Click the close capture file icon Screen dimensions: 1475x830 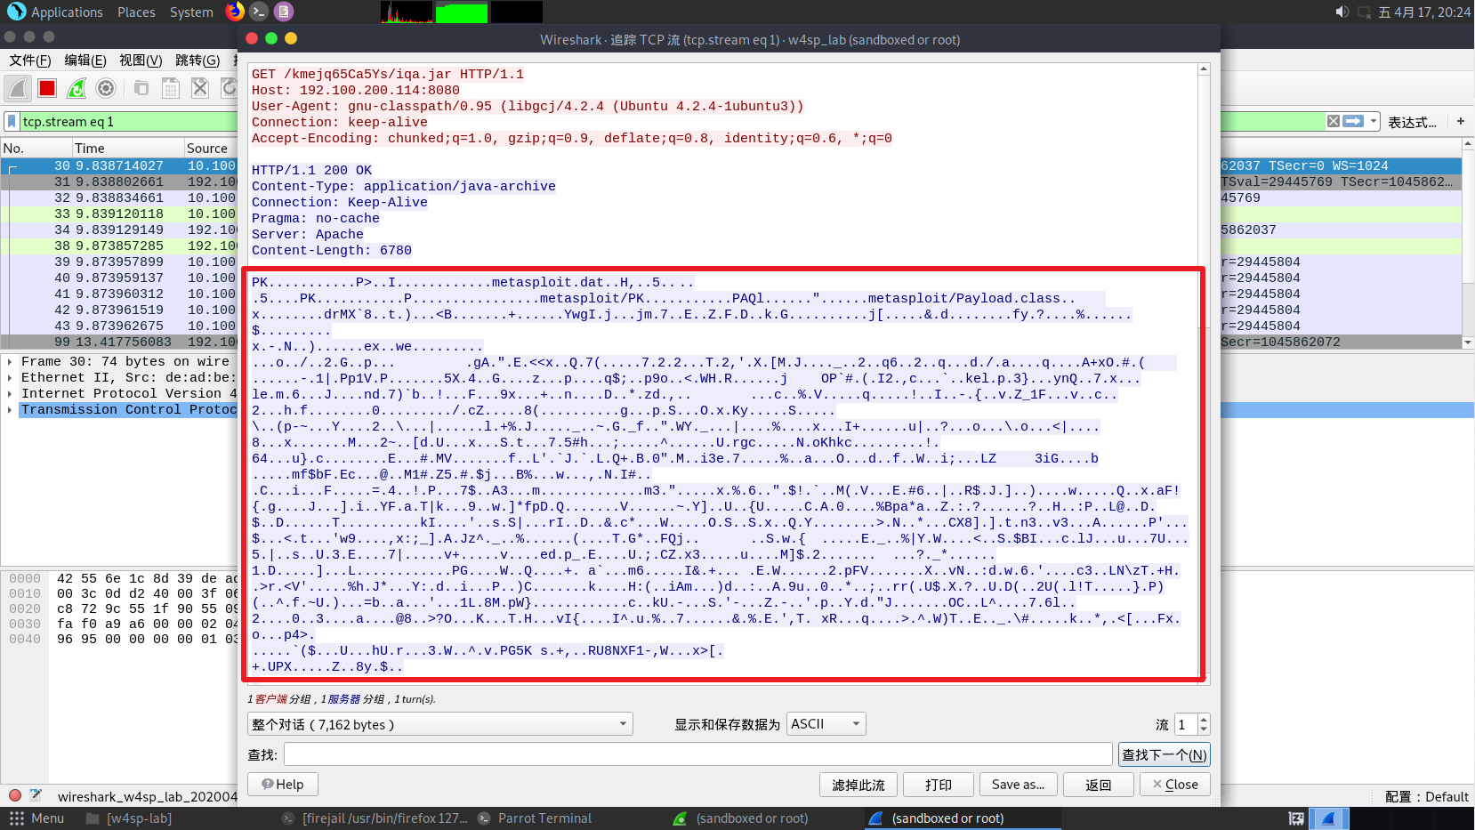click(x=200, y=88)
